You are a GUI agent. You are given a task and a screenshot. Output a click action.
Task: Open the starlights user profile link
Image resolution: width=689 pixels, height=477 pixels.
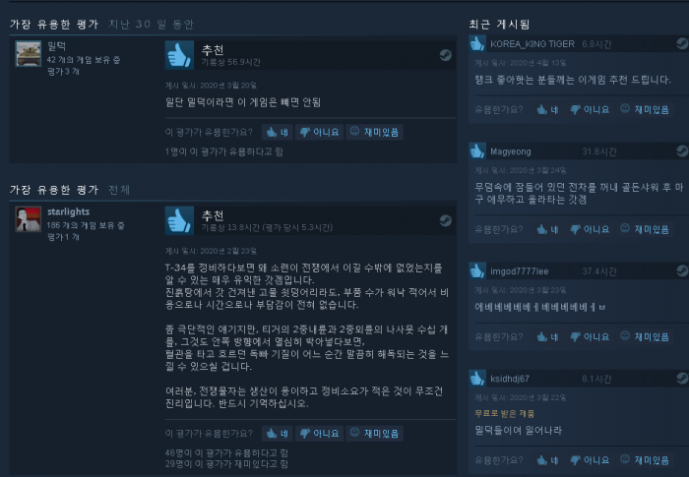point(69,211)
